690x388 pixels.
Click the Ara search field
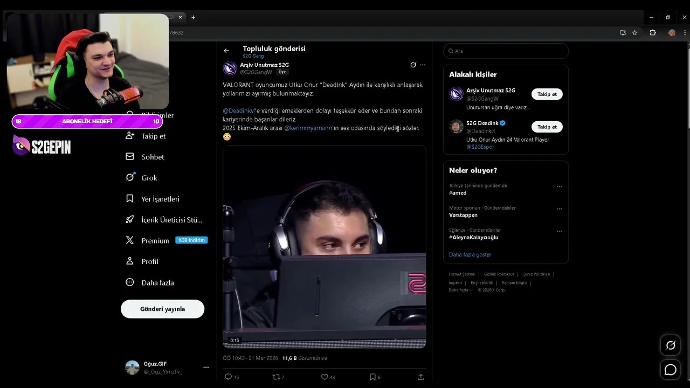[x=506, y=51]
